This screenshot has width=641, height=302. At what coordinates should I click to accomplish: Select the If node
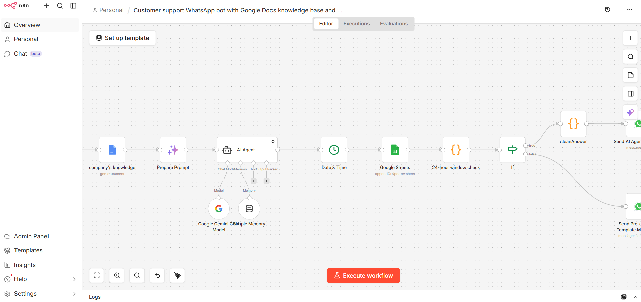click(513, 150)
